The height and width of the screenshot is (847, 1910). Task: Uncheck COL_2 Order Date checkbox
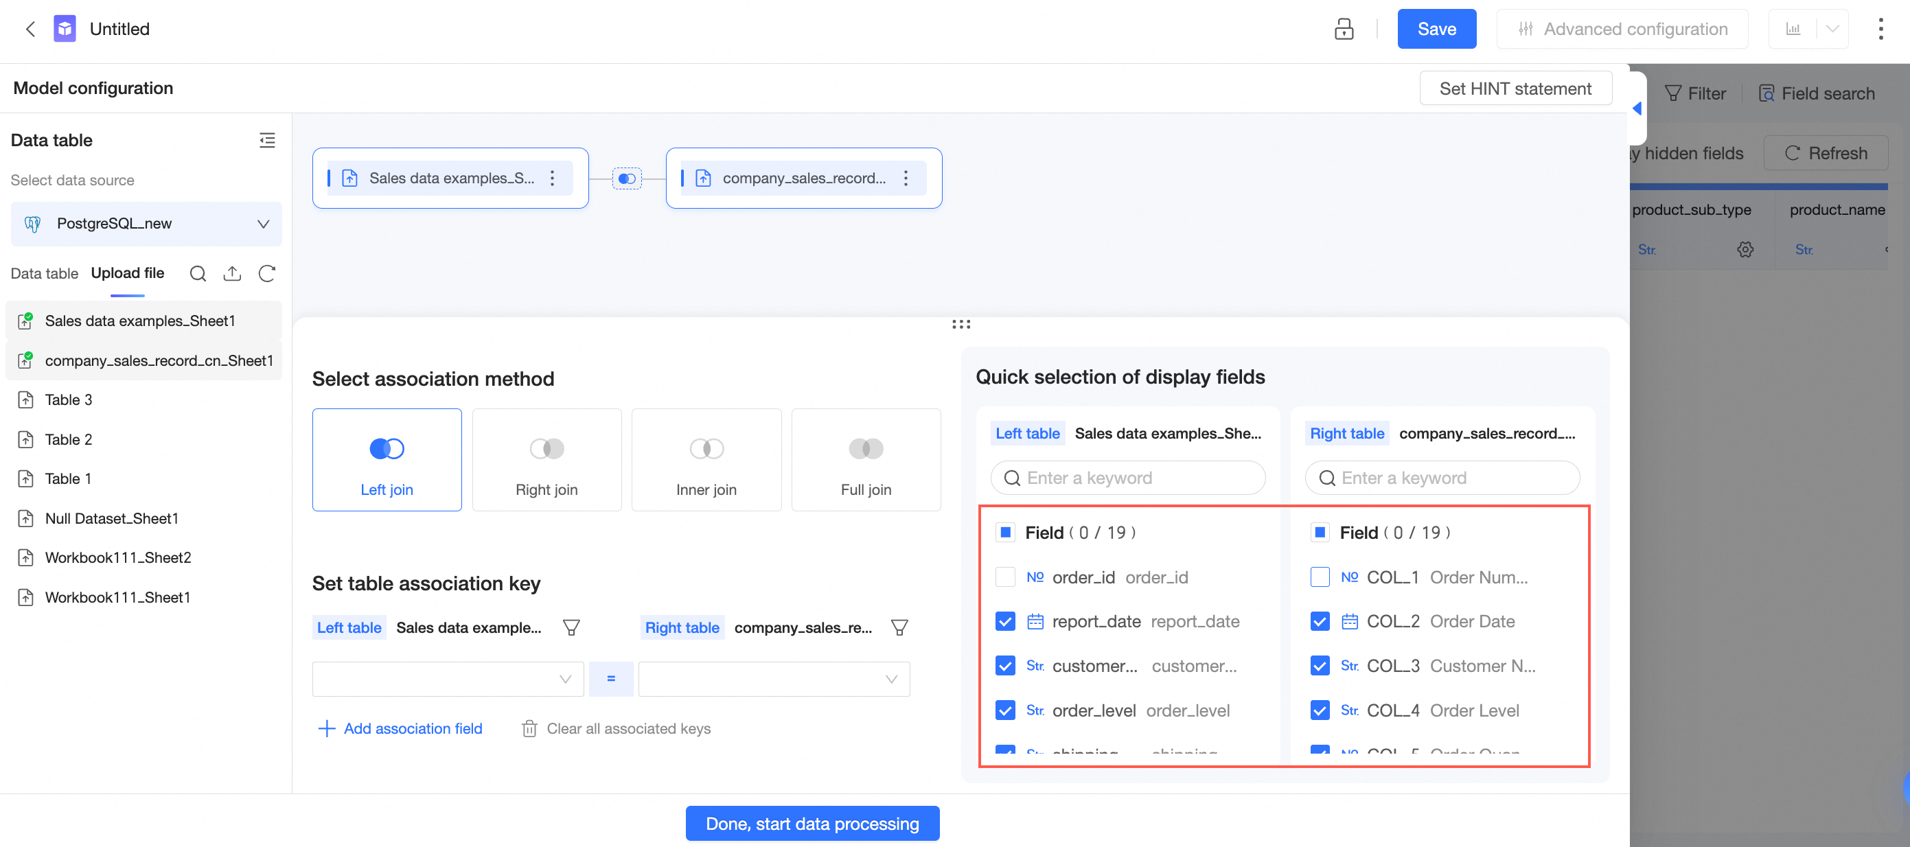pos(1319,621)
